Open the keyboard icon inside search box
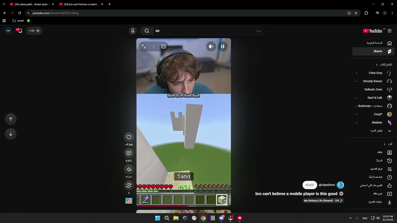The image size is (397, 223). tap(157, 31)
